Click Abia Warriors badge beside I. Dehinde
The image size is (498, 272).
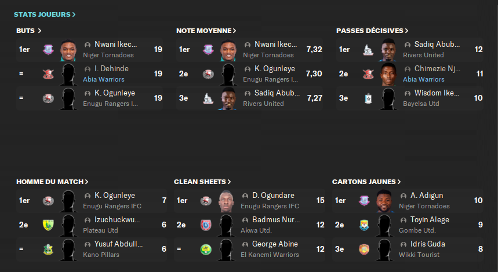tap(48, 74)
